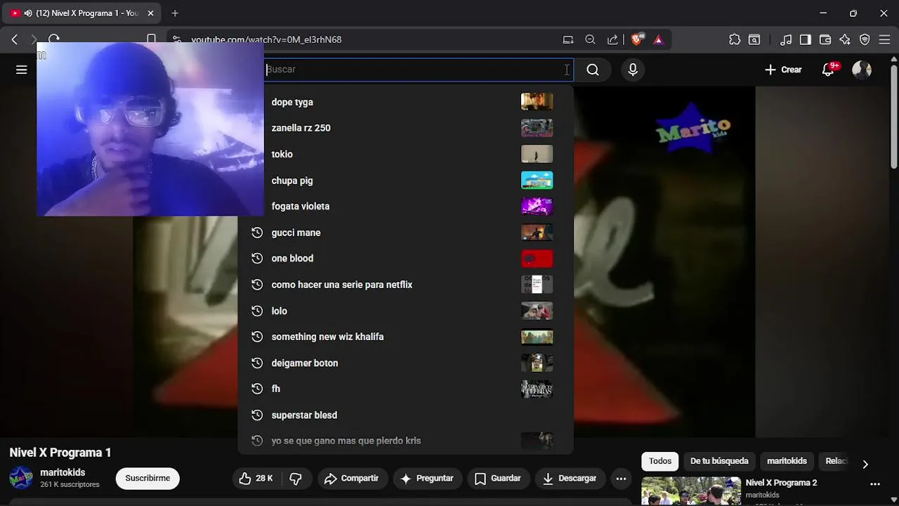Like the video (28 K)

pos(256,479)
